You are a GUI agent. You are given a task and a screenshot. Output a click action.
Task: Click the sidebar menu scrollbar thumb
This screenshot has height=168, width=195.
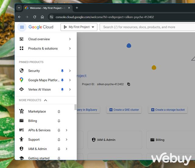click(x=75, y=107)
